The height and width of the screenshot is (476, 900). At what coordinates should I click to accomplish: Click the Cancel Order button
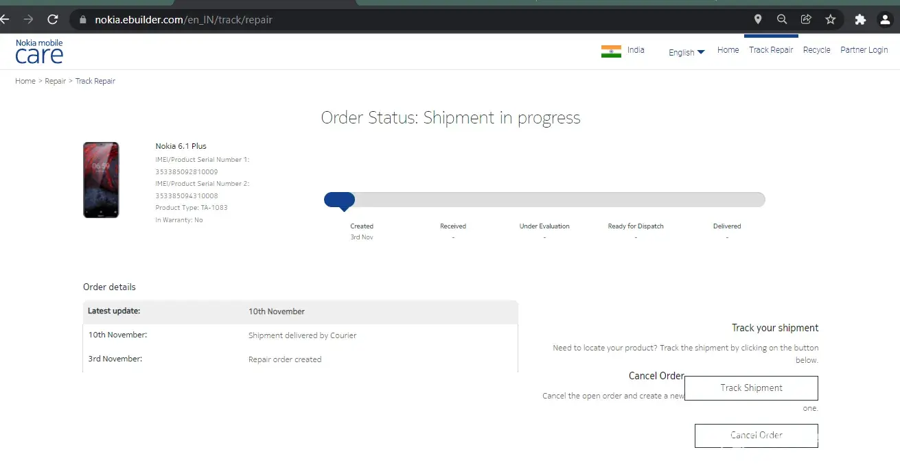pos(756,436)
